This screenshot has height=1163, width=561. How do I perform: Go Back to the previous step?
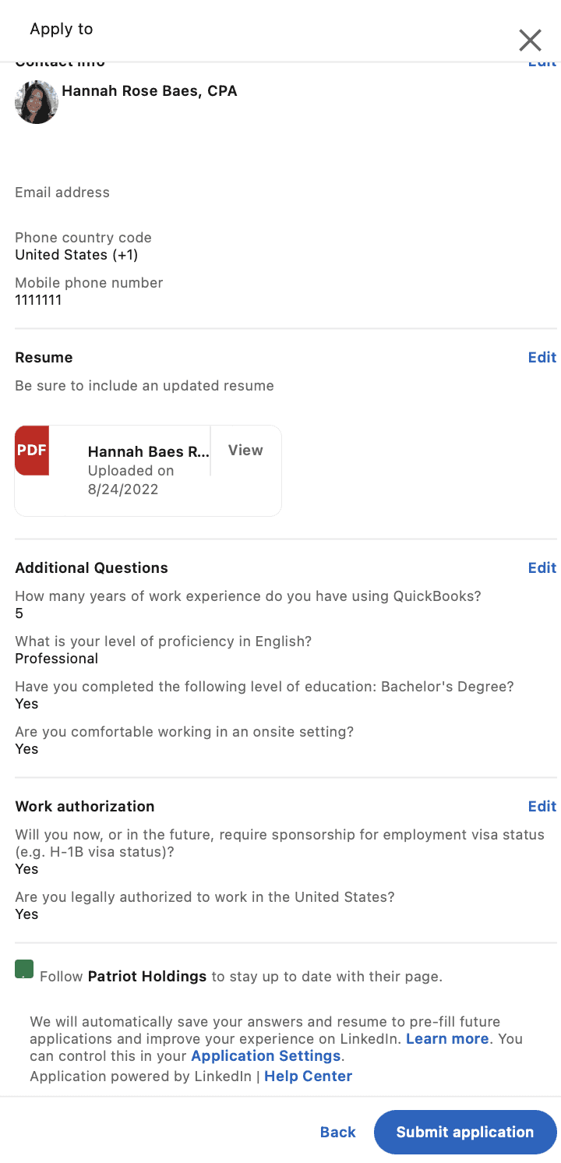(337, 1132)
